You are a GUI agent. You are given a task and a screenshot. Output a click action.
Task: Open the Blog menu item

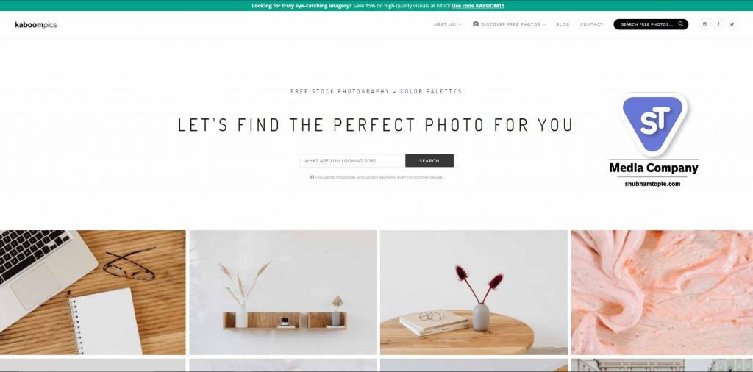[563, 24]
